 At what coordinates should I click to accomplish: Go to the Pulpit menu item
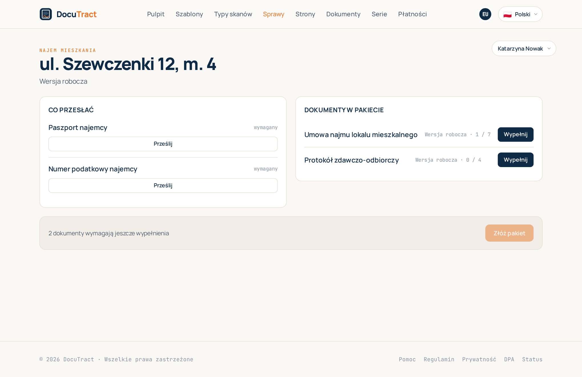click(x=156, y=14)
